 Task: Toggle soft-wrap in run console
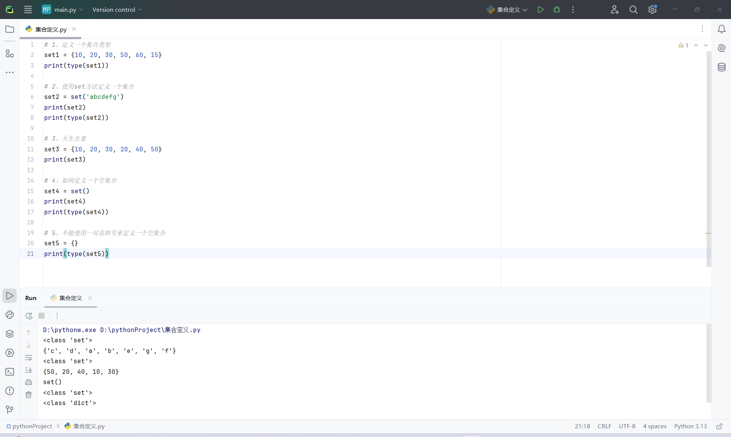(x=29, y=358)
